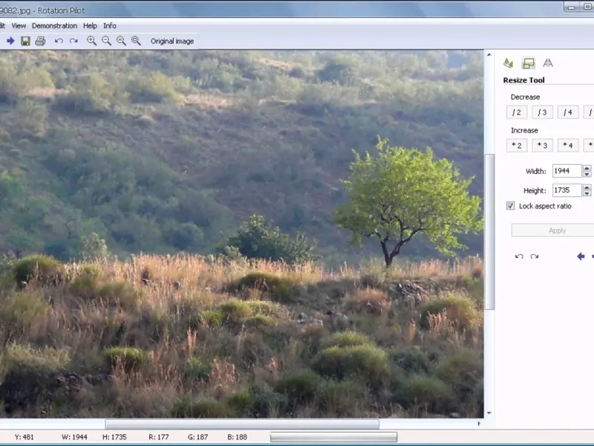Viewport: 594px width, 446px height.
Task: Click the redo arrow below the Apply button
Action: 535,256
